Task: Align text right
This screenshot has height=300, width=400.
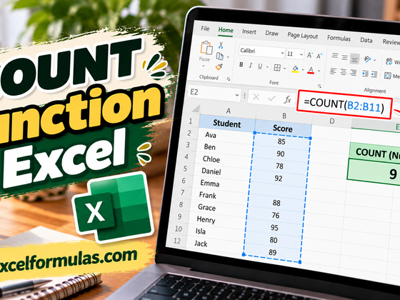Action: [354, 73]
